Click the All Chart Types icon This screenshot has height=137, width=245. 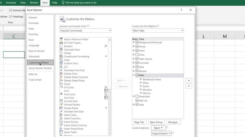pyautogui.click(x=61, y=43)
